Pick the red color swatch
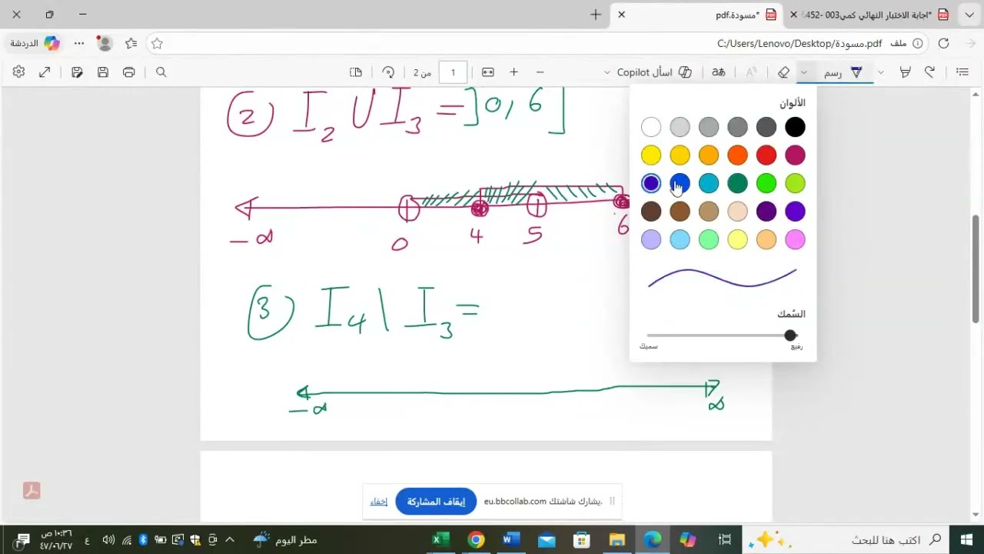The image size is (984, 554). coord(766,155)
